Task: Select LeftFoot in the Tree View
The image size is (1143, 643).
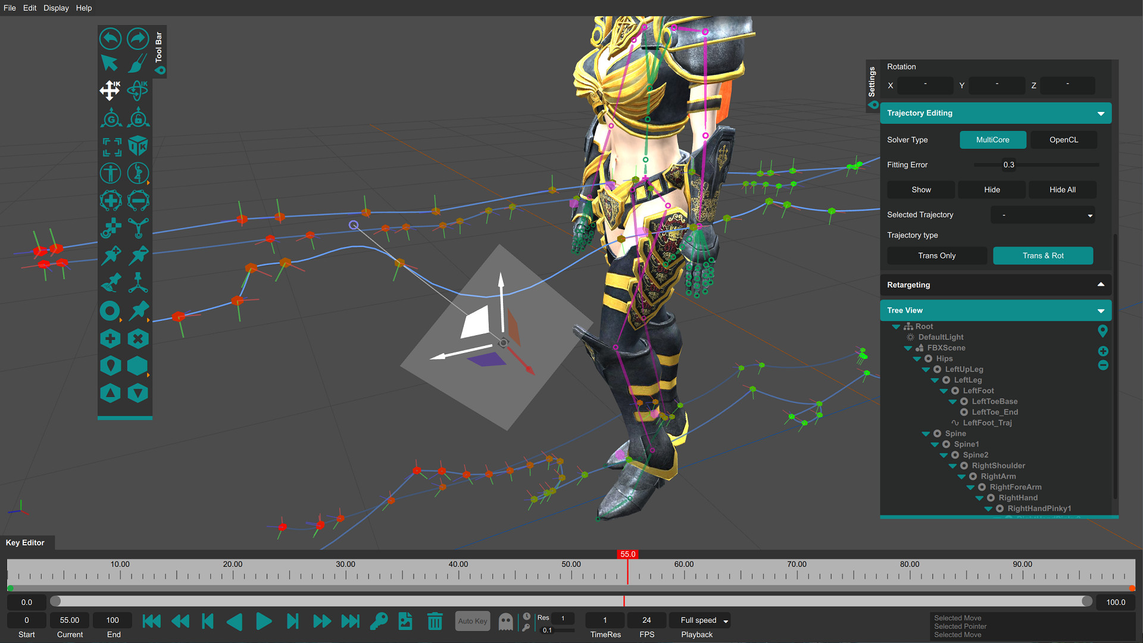Action: point(978,391)
